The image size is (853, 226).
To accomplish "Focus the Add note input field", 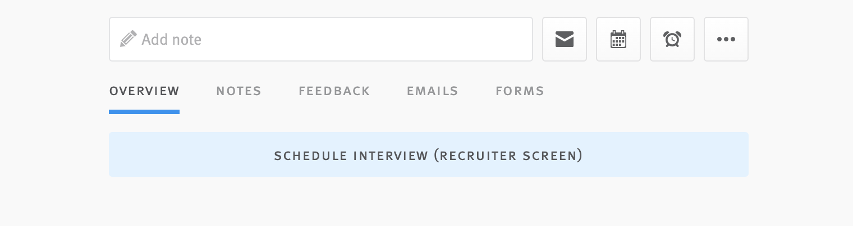I will 321,39.
